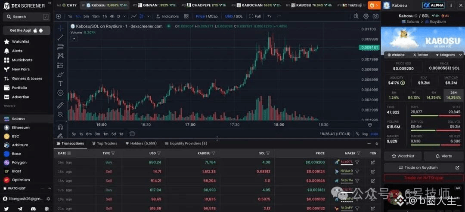Select the 5m timeframe
465x212 pixels.
[x=86, y=16]
